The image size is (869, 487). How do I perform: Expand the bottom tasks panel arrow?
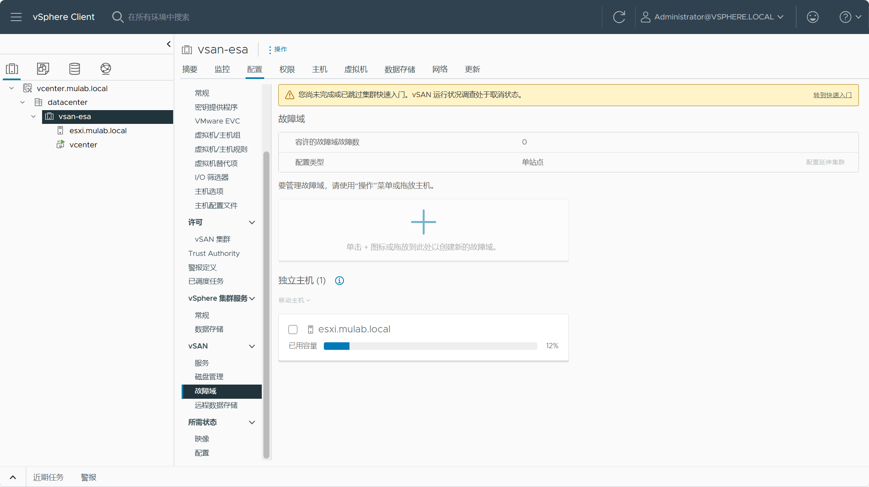point(13,477)
